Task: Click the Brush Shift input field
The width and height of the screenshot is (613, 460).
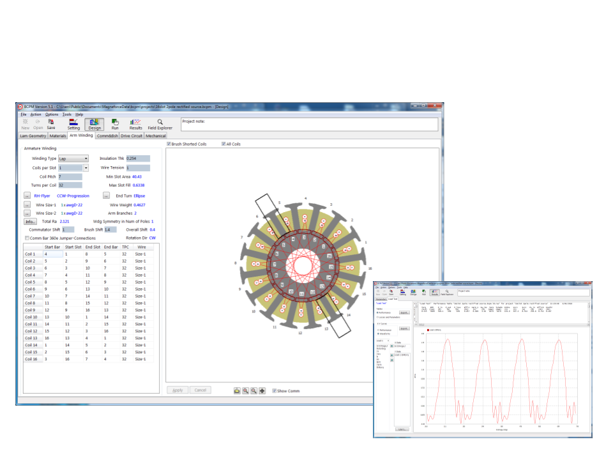Action: pyautogui.click(x=110, y=229)
